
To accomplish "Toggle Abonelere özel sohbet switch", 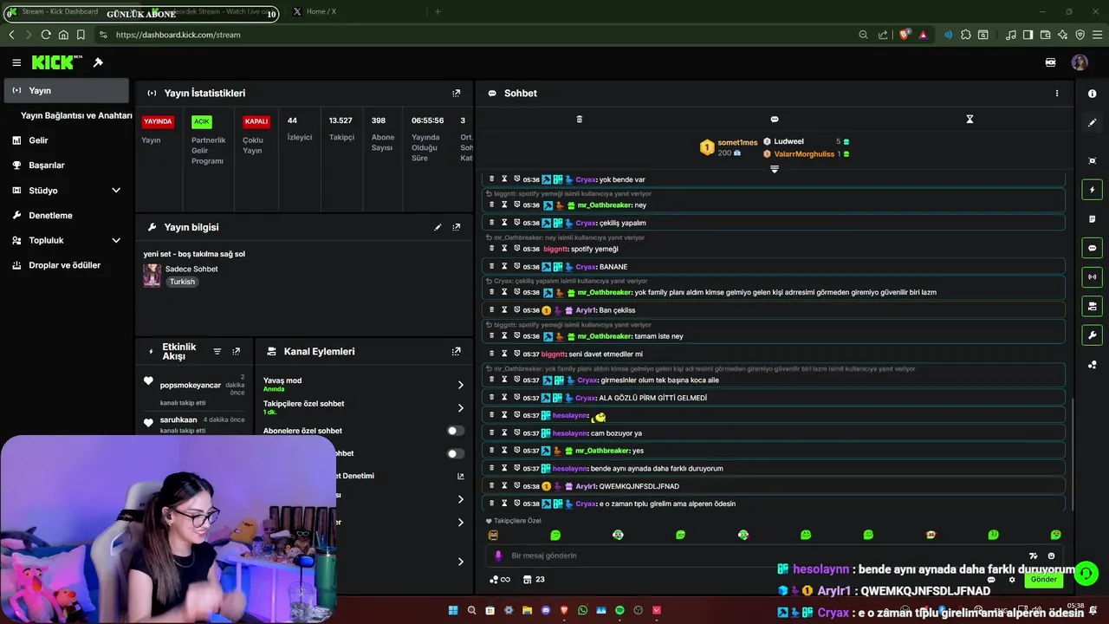I will [x=455, y=431].
